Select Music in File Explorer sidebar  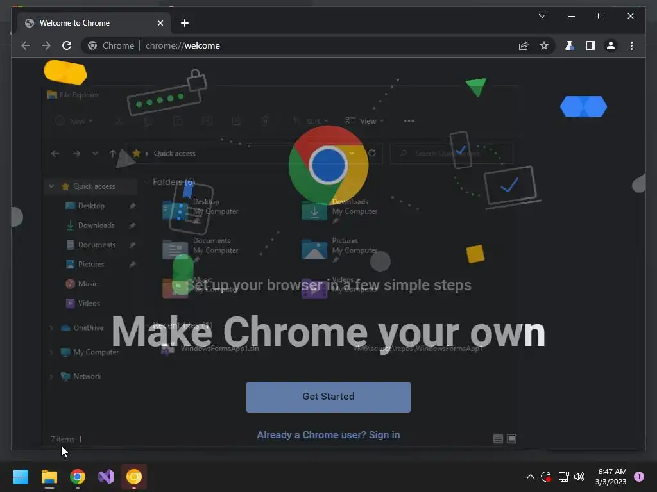[87, 284]
